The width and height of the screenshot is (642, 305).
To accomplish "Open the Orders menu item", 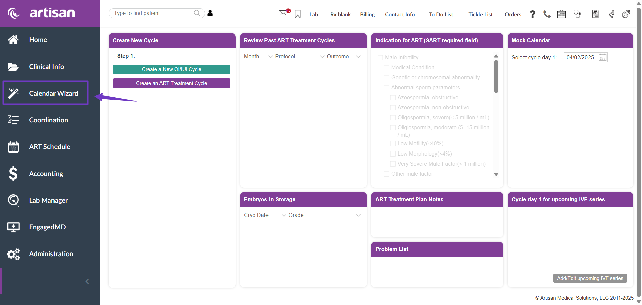I will coord(513,14).
